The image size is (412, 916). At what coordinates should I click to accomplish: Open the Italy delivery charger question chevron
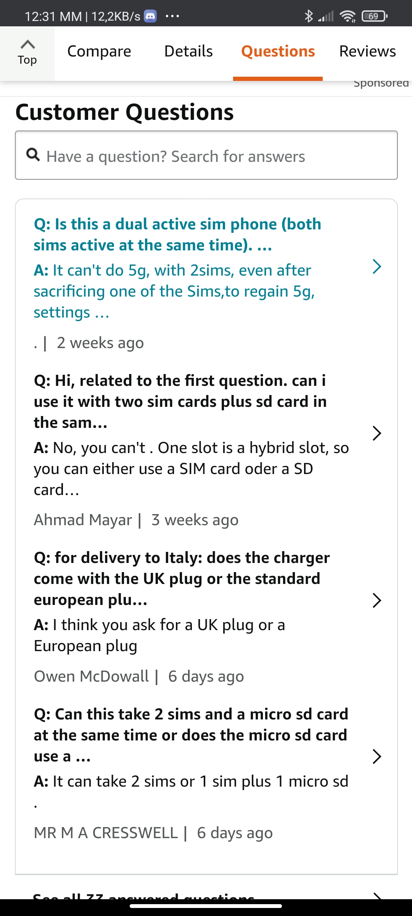pyautogui.click(x=377, y=600)
